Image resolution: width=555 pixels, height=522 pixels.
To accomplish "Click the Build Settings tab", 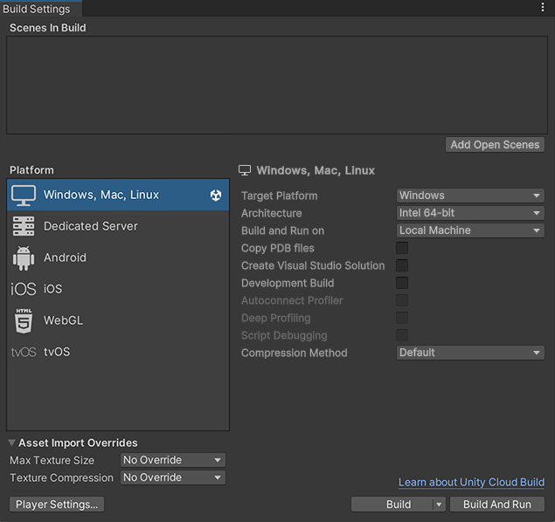I will 37,9.
